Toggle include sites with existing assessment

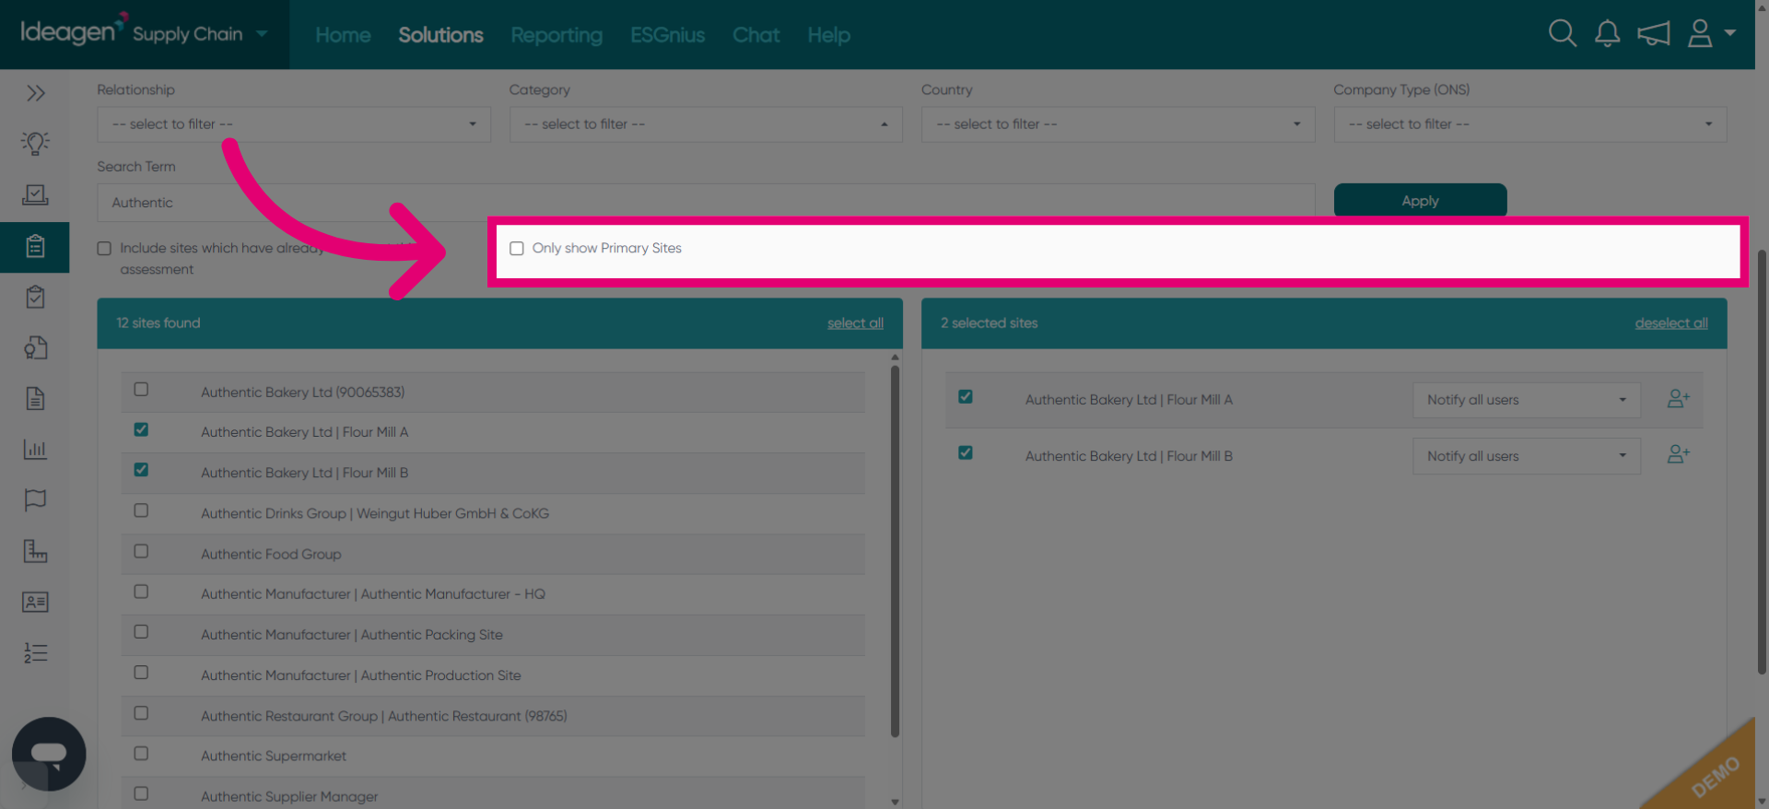click(104, 249)
